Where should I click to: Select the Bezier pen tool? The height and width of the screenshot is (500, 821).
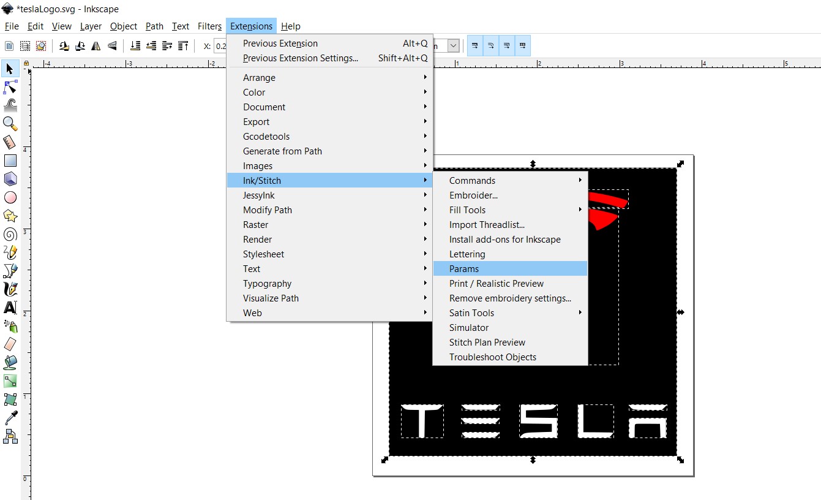click(10, 271)
